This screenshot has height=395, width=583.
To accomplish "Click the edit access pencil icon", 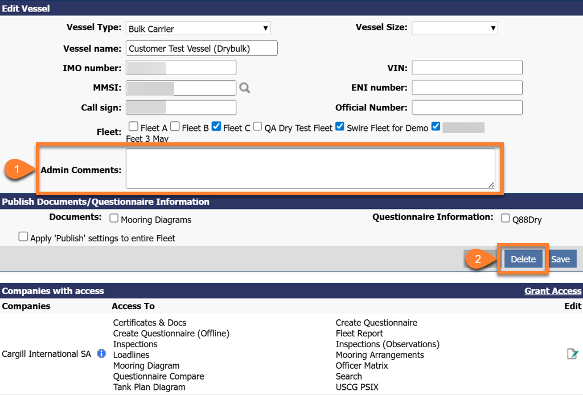I will 572,353.
